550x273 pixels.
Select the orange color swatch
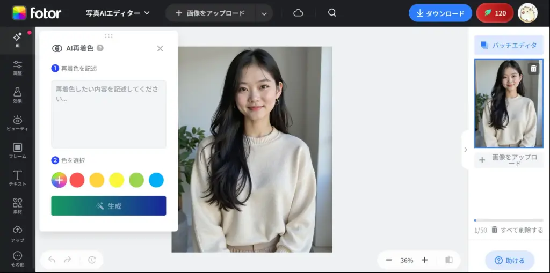(97, 180)
